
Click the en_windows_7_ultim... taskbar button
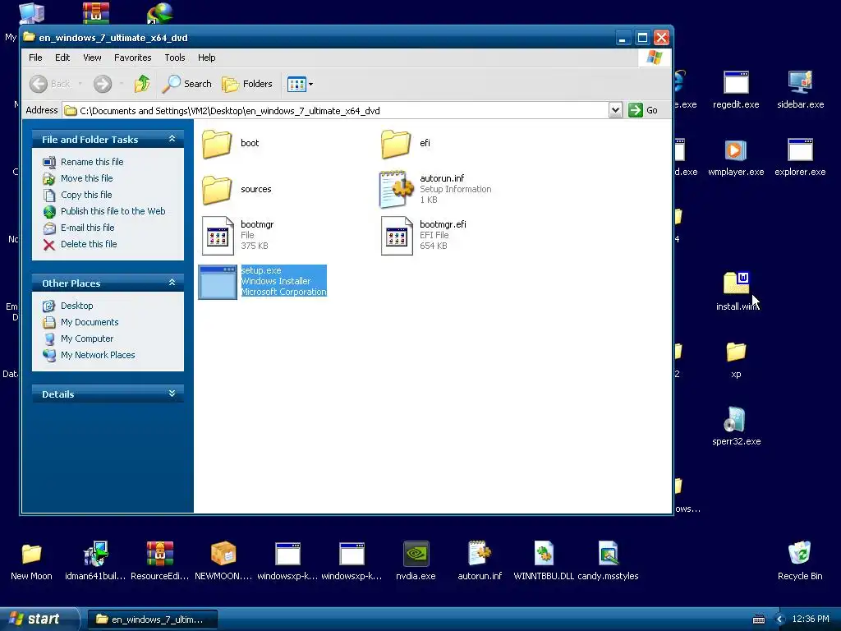click(152, 619)
